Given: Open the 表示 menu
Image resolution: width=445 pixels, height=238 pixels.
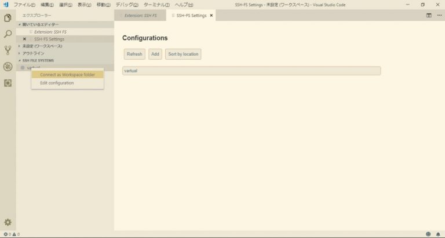Looking at the screenshot, I should [84, 5].
